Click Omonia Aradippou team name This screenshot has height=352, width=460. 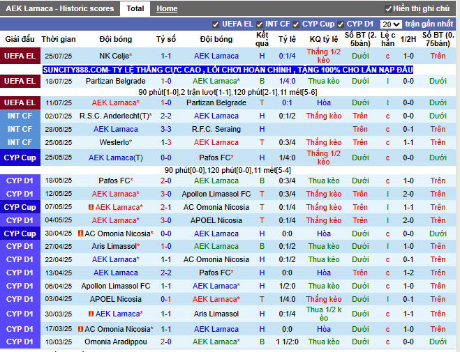coord(116,342)
